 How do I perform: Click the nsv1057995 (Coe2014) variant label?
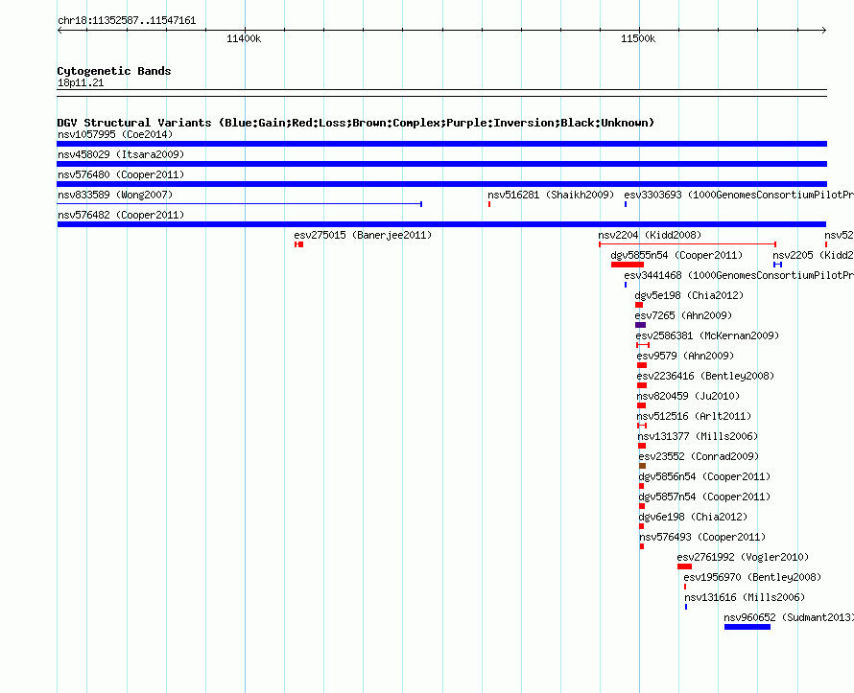coord(115,134)
